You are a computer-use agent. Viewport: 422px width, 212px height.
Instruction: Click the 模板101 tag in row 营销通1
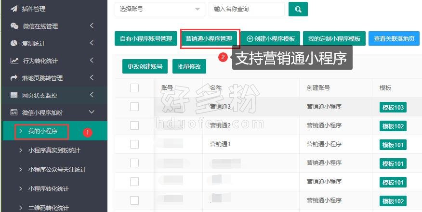pos(393,145)
